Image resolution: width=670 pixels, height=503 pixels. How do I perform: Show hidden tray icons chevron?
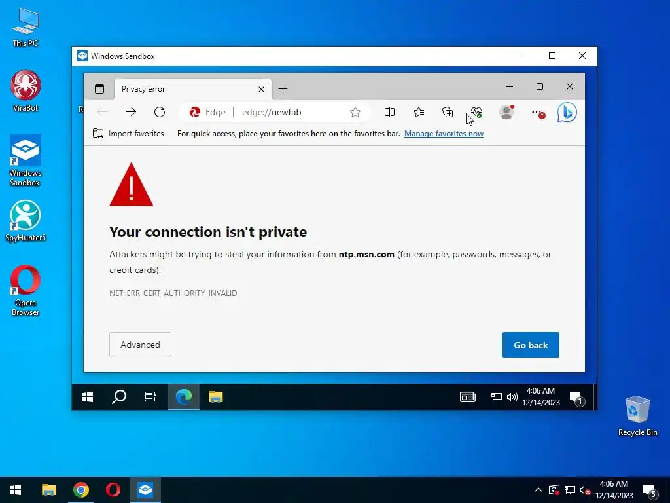click(x=538, y=490)
